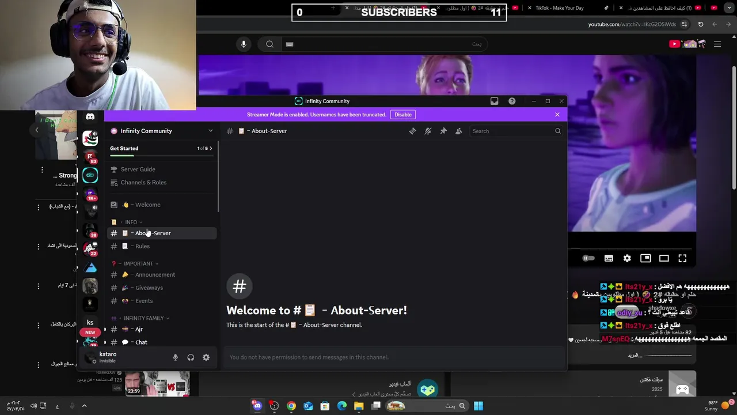Toggle Discord microphone mute
The height and width of the screenshot is (415, 737).
click(175, 357)
